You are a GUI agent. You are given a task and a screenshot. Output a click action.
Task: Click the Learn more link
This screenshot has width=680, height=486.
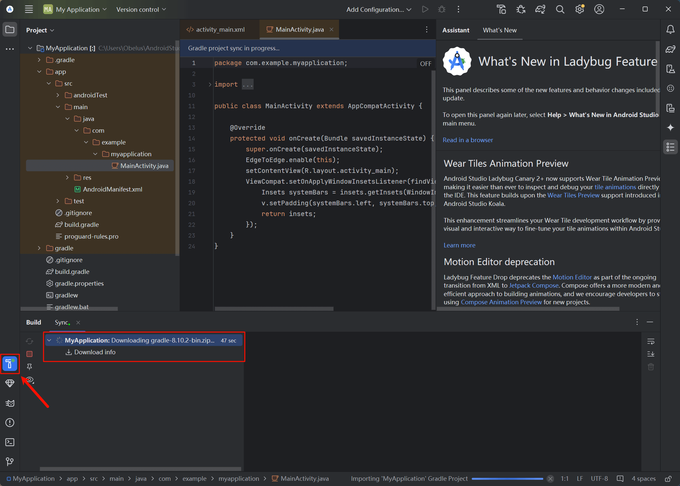click(459, 245)
